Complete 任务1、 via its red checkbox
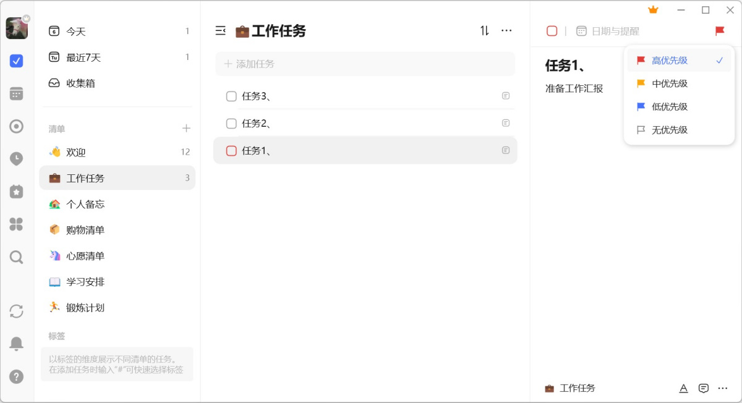The image size is (742, 403). (x=231, y=150)
